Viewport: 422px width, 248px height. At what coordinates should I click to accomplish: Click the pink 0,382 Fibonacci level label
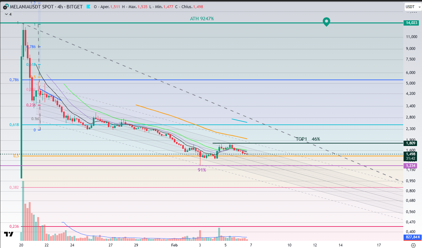14,187
